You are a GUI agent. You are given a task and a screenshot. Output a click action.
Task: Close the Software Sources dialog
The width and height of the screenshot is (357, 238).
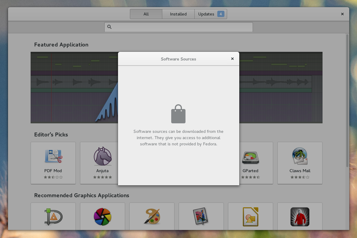point(232,59)
